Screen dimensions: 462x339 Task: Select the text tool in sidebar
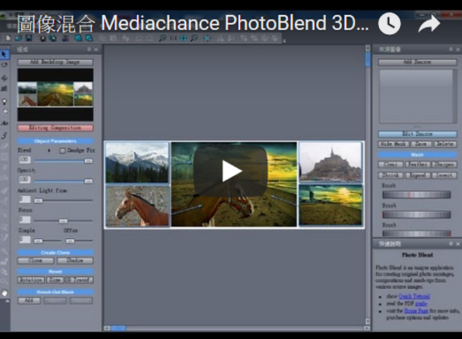tap(5, 123)
